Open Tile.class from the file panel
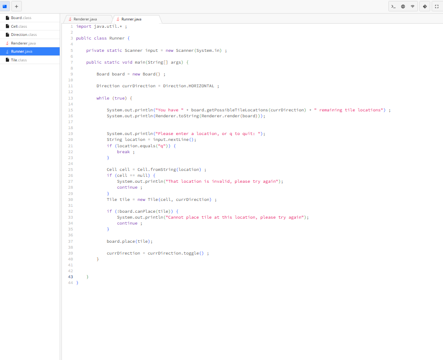The width and height of the screenshot is (443, 360). tap(18, 60)
